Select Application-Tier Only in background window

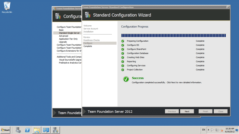click(x=68, y=39)
